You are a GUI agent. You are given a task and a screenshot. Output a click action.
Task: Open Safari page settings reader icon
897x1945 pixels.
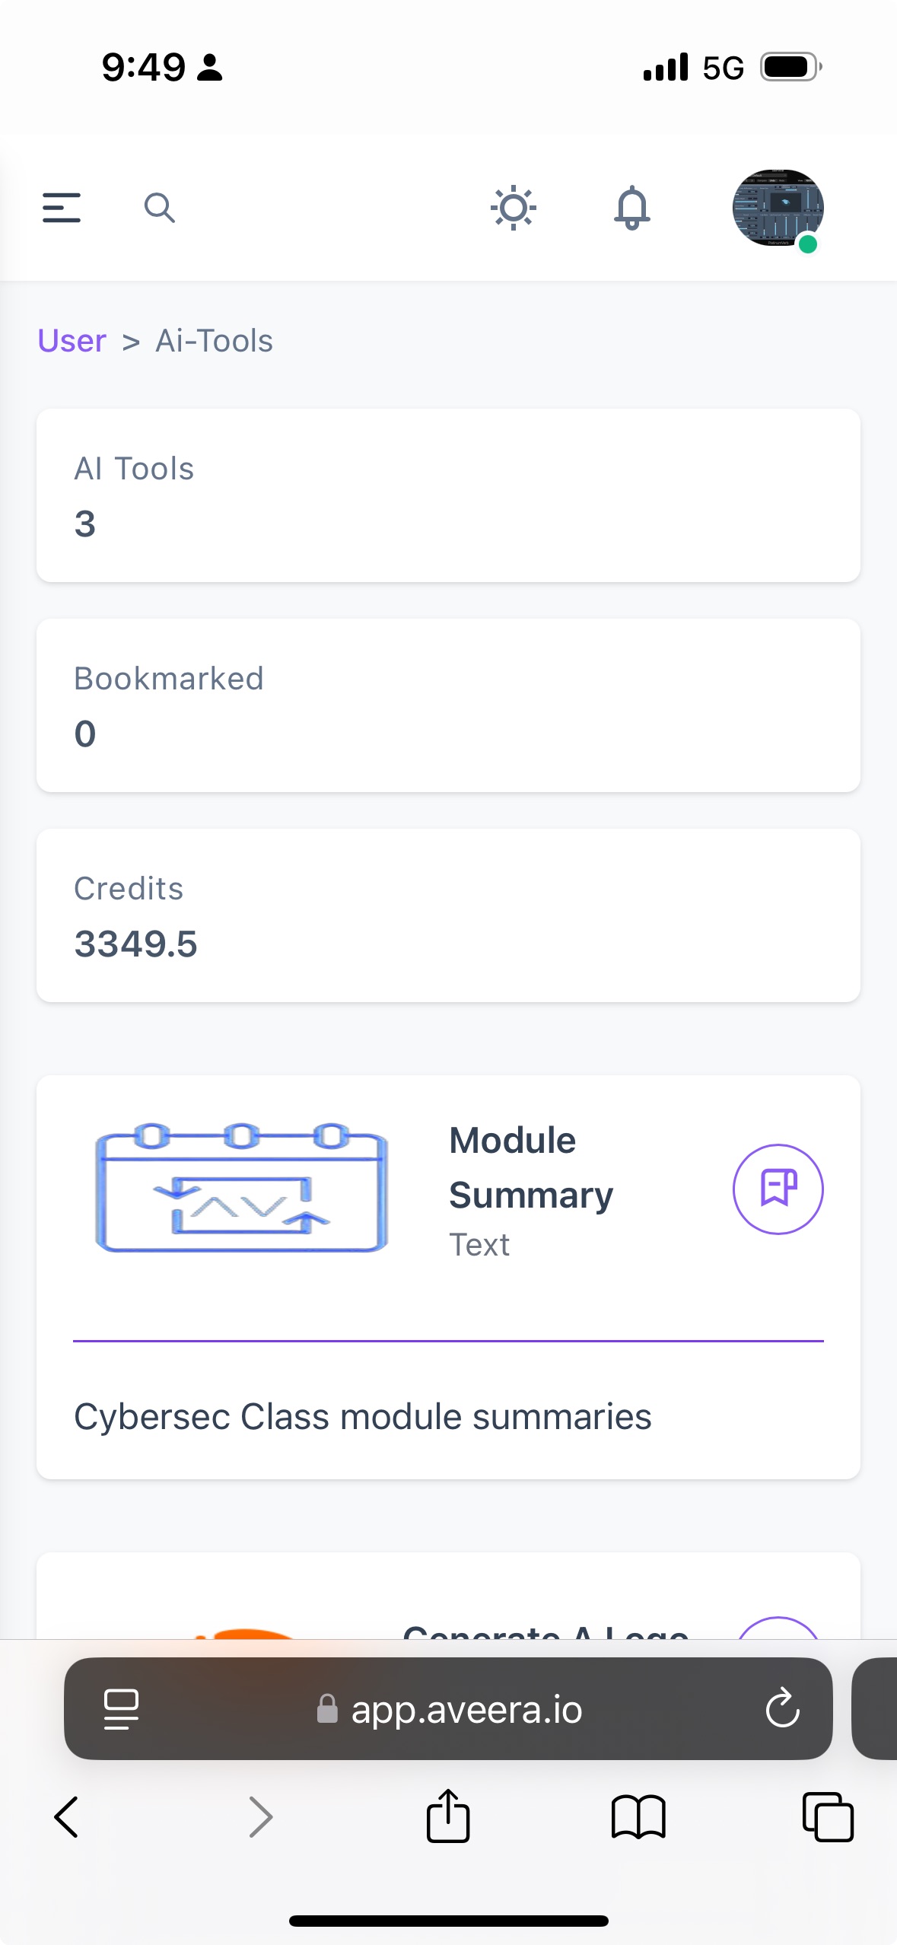pos(121,1709)
